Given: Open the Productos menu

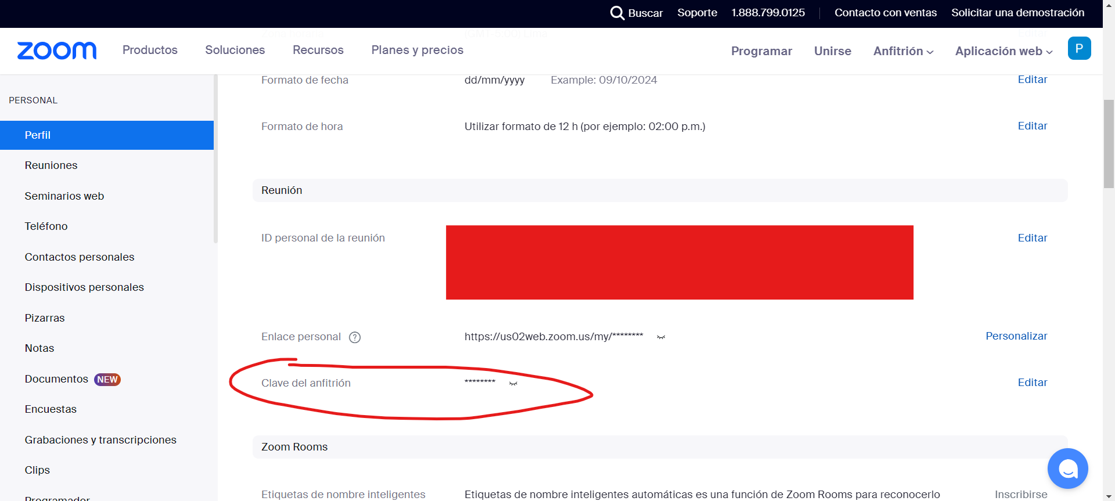Looking at the screenshot, I should pyautogui.click(x=150, y=50).
